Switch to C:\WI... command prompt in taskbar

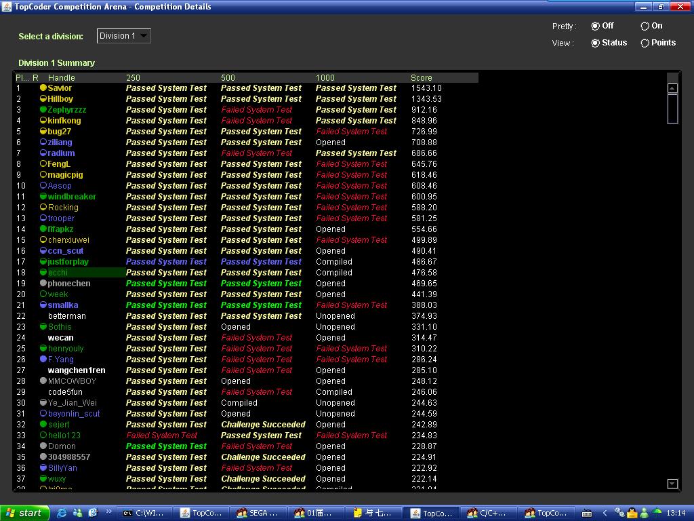coord(144,513)
